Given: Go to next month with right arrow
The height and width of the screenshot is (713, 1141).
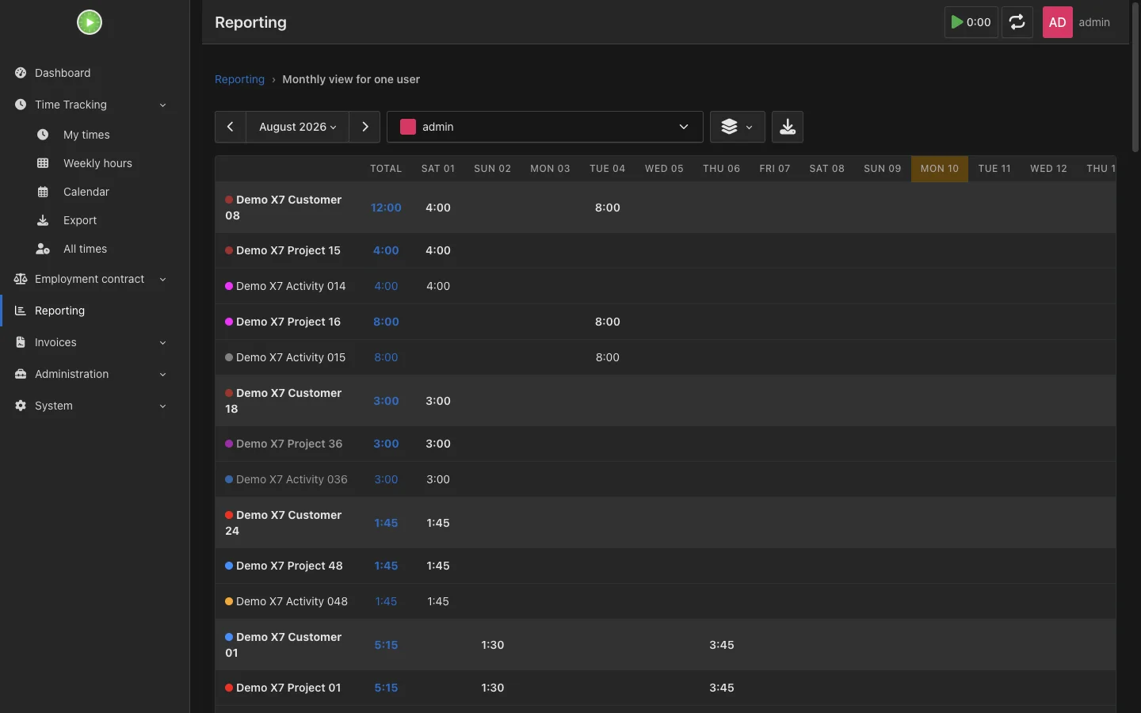Looking at the screenshot, I should tap(364, 127).
